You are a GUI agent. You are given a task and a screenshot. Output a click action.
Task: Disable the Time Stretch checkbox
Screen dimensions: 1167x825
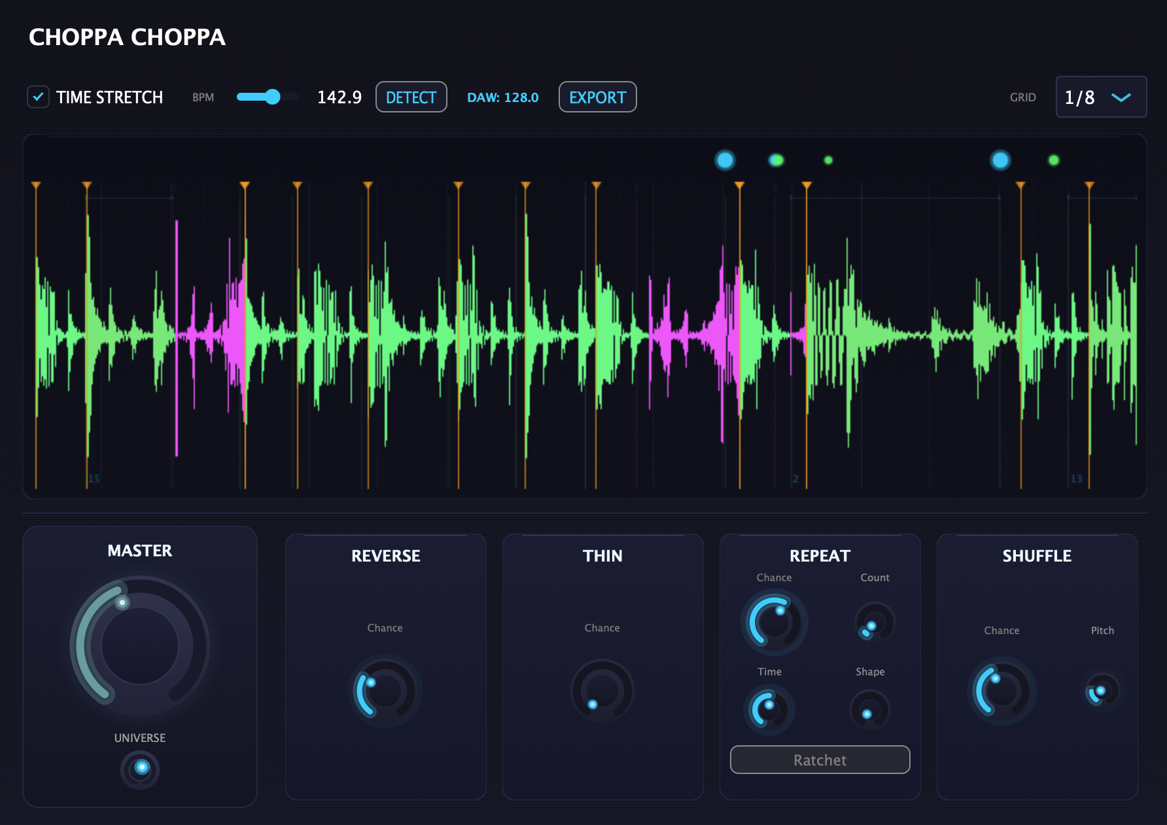pos(38,97)
